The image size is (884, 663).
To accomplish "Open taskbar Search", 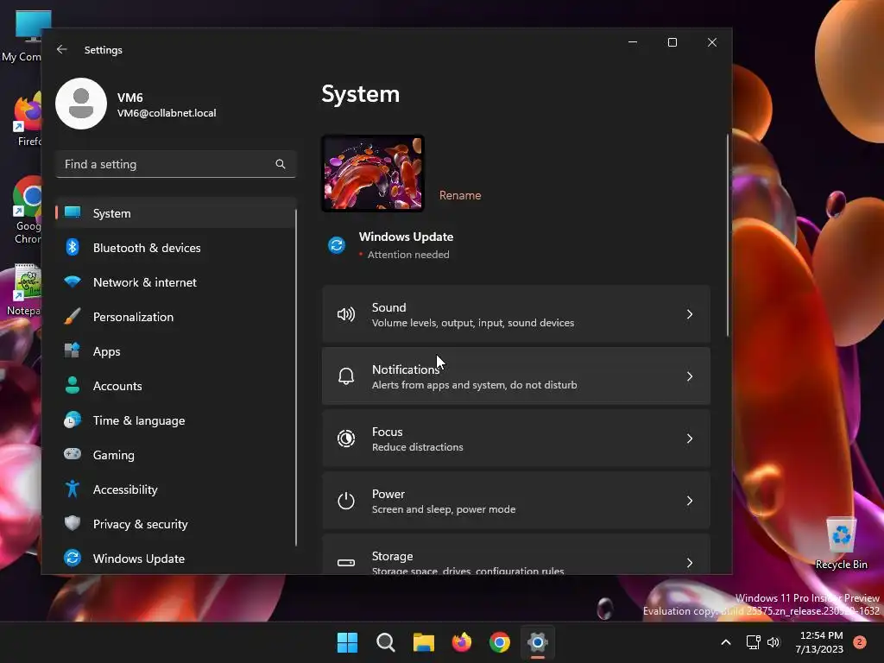I will point(386,642).
